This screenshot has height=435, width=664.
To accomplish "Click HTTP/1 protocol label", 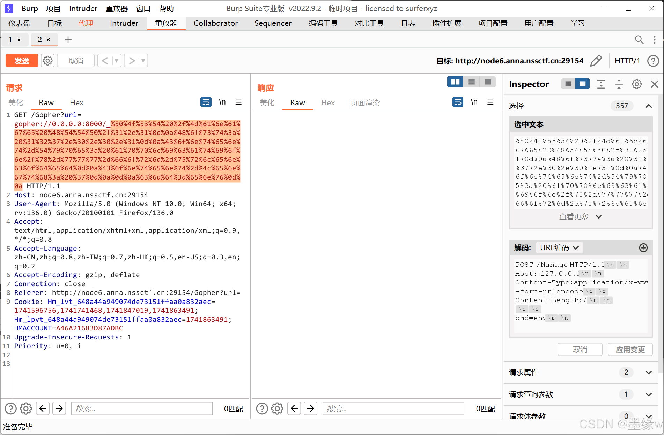I will [627, 61].
